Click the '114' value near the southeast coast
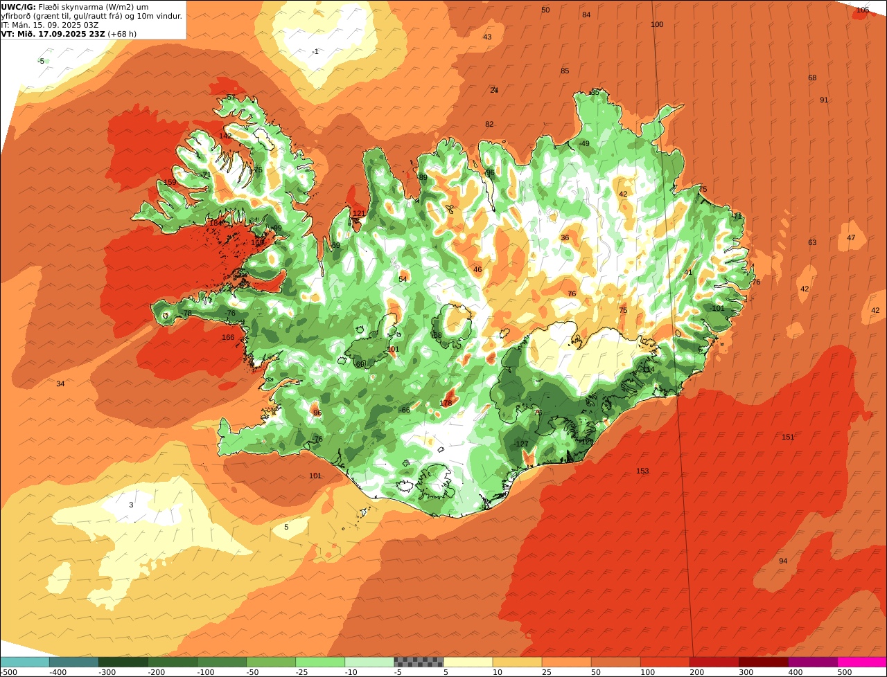 tap(648, 369)
